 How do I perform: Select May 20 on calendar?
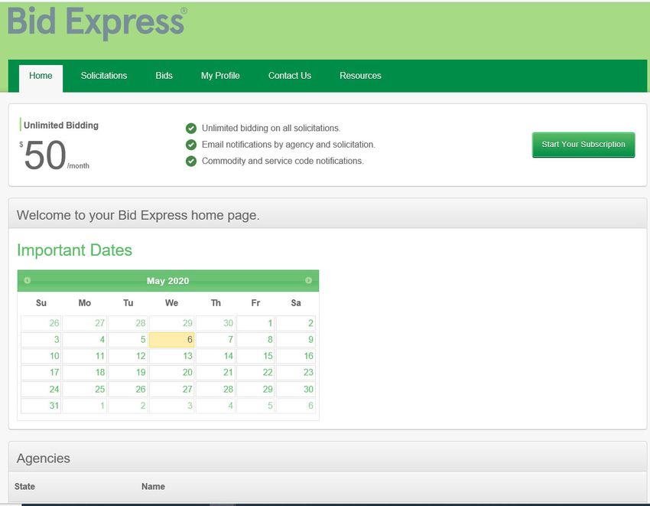pyautogui.click(x=171, y=372)
